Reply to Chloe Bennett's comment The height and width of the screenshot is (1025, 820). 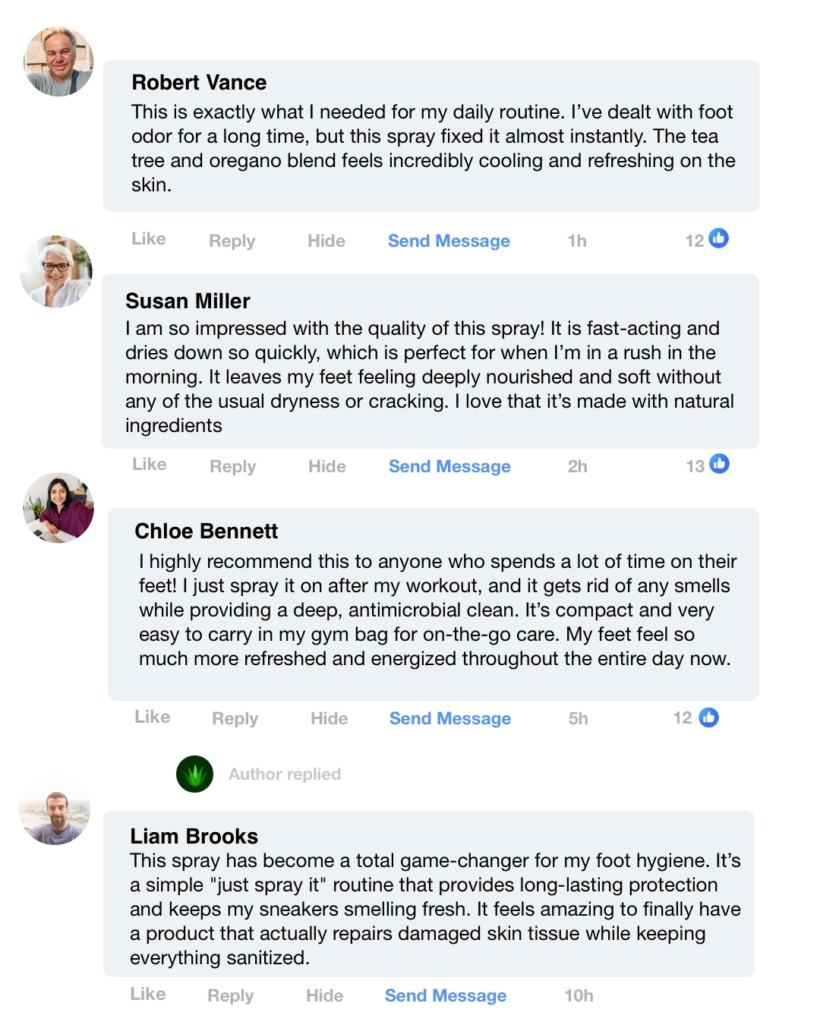pos(235,718)
